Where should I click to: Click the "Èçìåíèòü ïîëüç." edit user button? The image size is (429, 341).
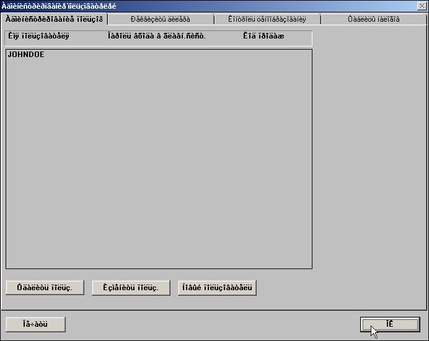coord(131,288)
